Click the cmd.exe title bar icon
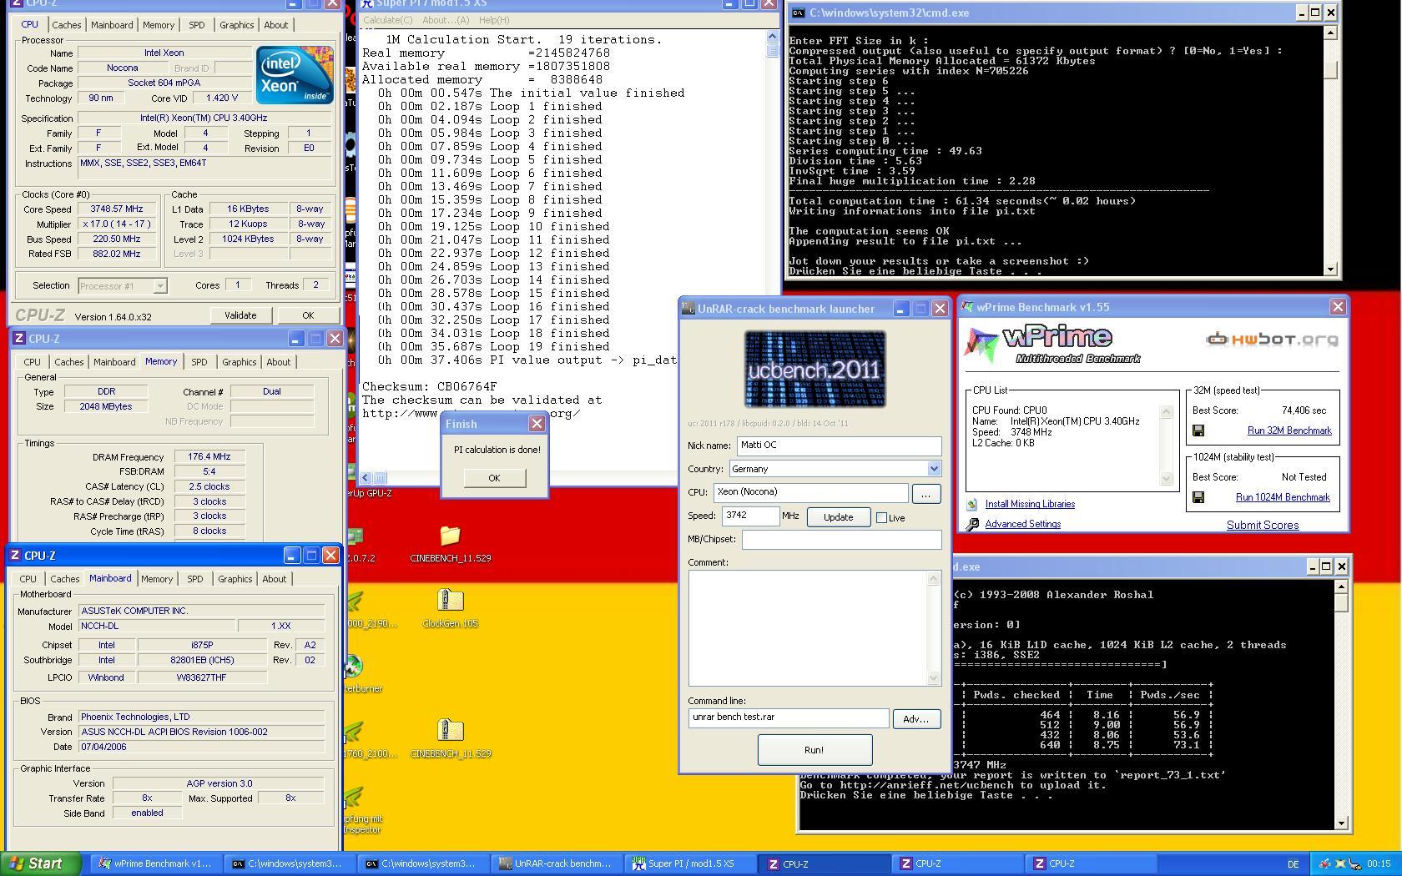 pyautogui.click(x=799, y=13)
